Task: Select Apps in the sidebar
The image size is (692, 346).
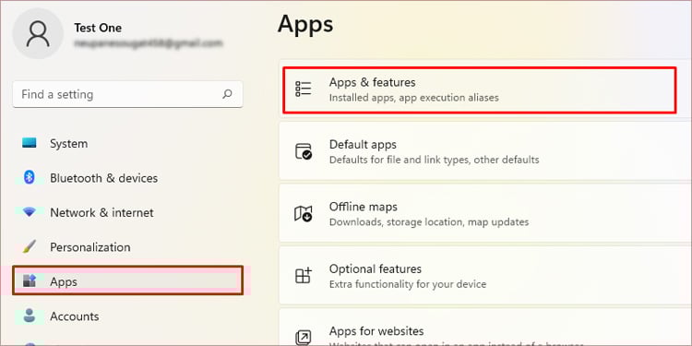Action: coord(127,281)
